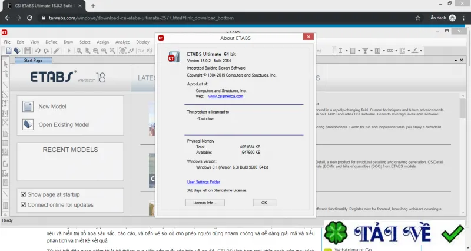This screenshot has width=471, height=251.
Task: Open a new browser tab
Action: [93, 6]
